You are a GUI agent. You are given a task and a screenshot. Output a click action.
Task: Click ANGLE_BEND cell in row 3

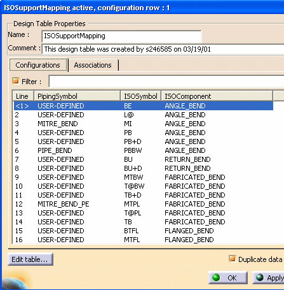tap(185, 124)
